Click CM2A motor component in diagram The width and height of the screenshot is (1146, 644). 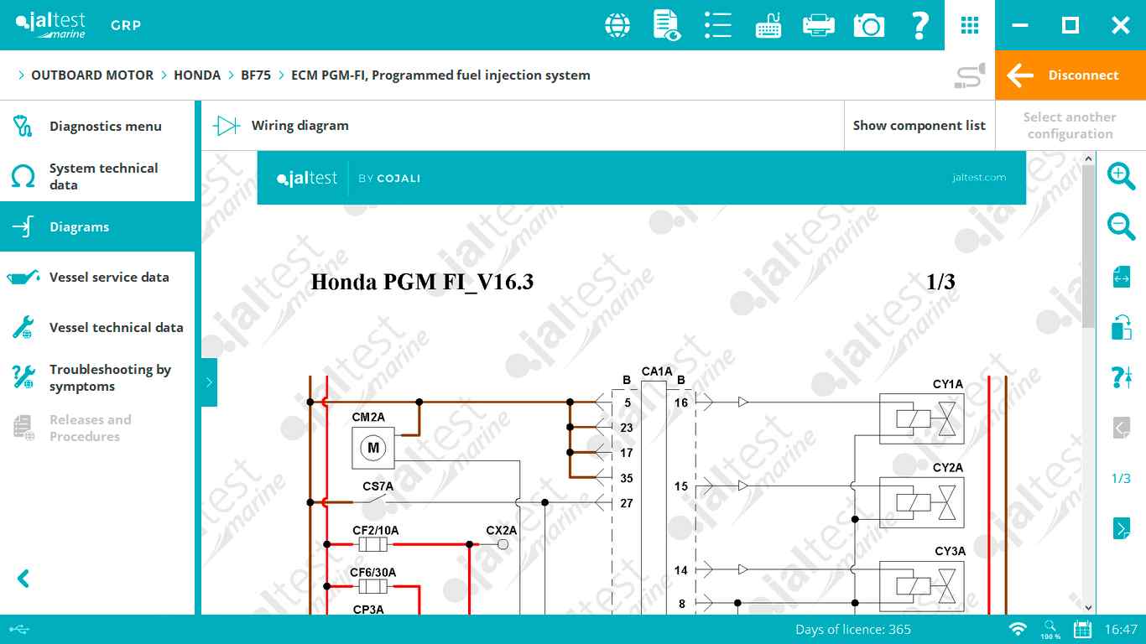pyautogui.click(x=372, y=448)
